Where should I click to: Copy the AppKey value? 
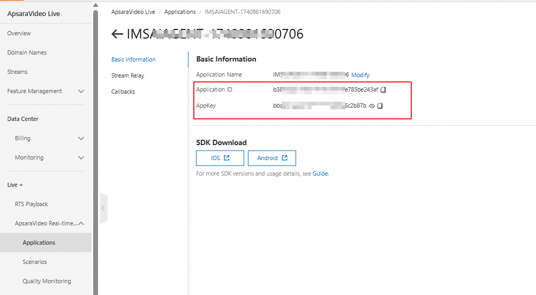pos(380,105)
